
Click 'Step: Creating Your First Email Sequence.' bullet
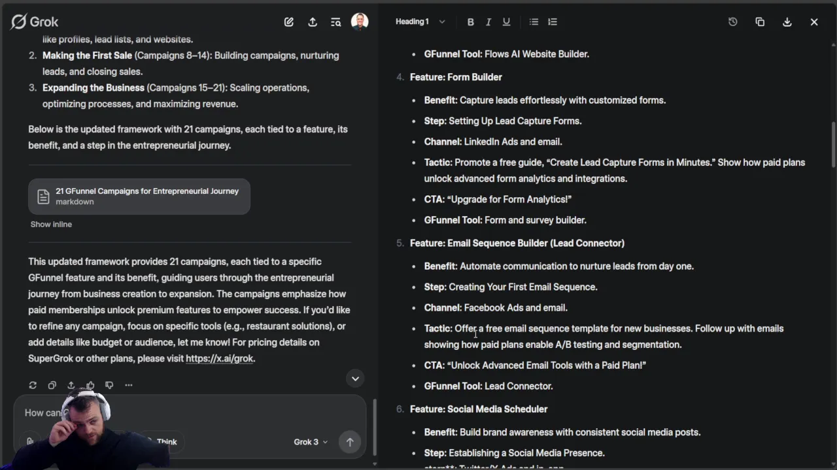[511, 287]
